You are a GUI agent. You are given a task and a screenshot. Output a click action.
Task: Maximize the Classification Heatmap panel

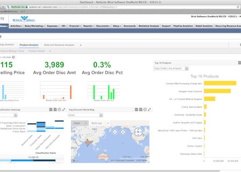pyautogui.click(x=64, y=109)
